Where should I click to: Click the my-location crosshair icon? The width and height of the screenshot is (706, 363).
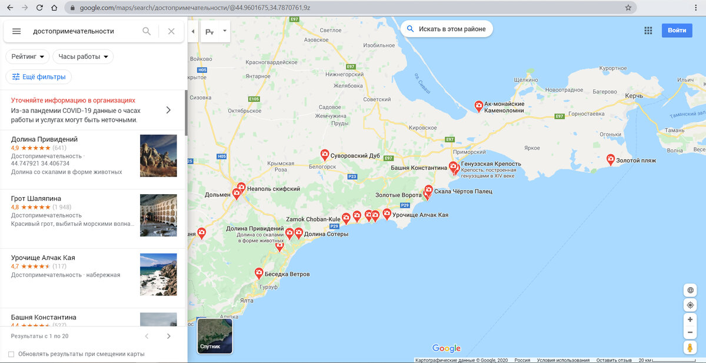tap(690, 305)
